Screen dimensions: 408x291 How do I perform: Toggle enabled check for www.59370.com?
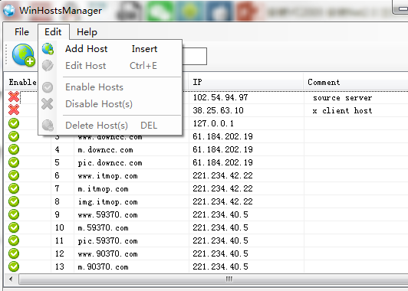[x=14, y=214]
